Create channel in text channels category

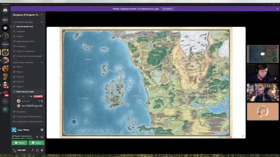42,22
